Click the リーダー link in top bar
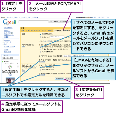This screenshot has height=113, width=116. (x=24, y=17)
